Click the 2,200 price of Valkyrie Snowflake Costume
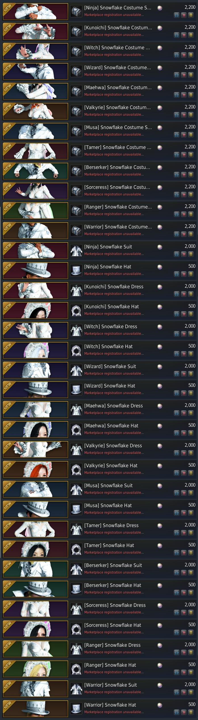 (x=190, y=107)
